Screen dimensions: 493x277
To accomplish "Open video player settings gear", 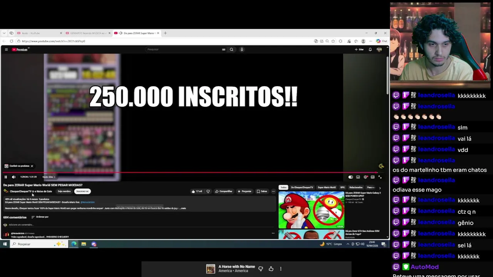I will click(x=366, y=177).
